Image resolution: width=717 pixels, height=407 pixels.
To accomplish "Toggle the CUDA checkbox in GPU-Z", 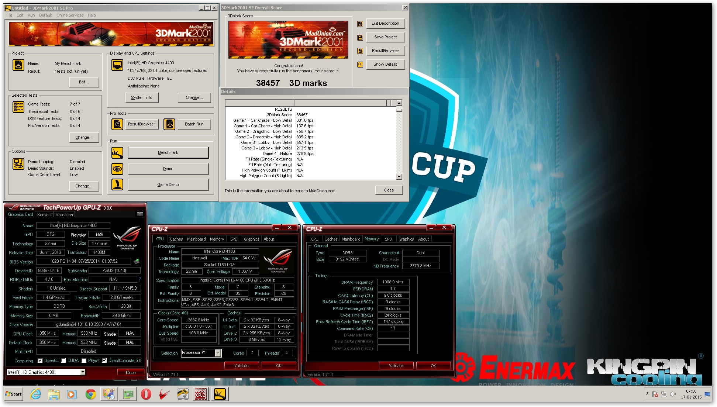I will click(x=63, y=361).
